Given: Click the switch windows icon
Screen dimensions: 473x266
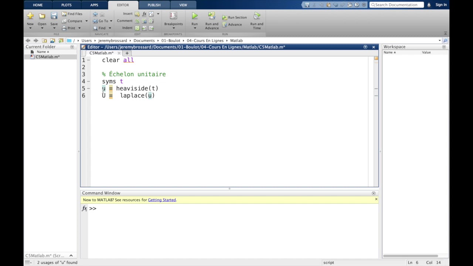Looking at the screenshot, I should coord(350,5).
